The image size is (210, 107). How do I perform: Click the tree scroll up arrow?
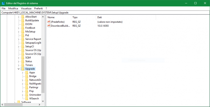tap(43, 17)
